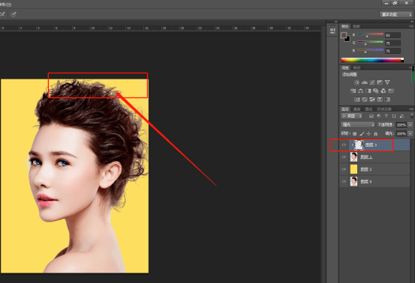Switch to the 通道 (Channels) tab
Viewport: 415px width, 283px height.
click(356, 109)
